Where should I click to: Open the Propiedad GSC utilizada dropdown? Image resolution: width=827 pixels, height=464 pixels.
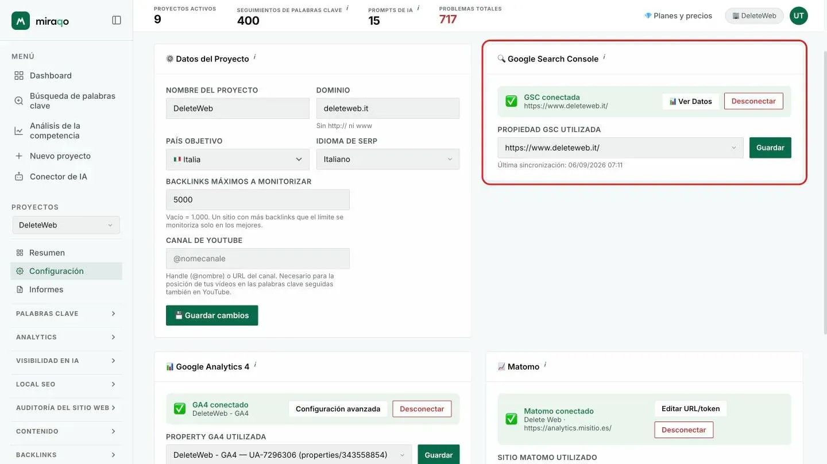tap(620, 148)
